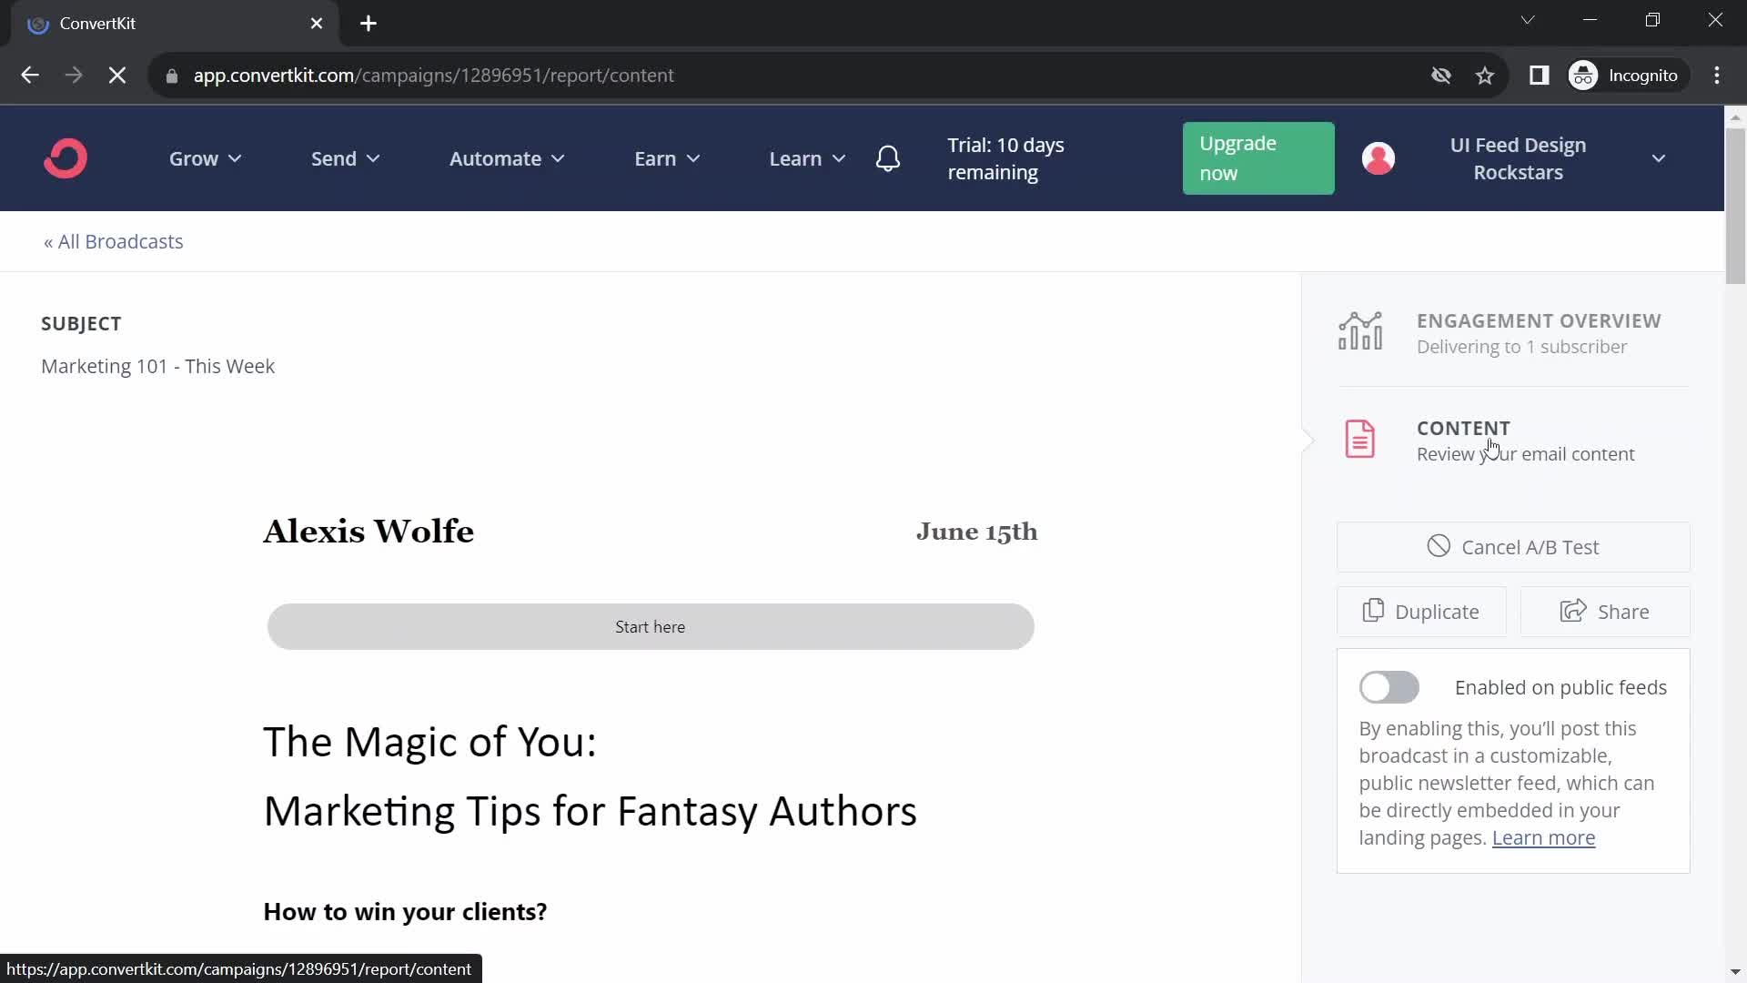This screenshot has height=983, width=1747.
Task: Click the Cancel A/B Test icon
Action: click(1438, 546)
